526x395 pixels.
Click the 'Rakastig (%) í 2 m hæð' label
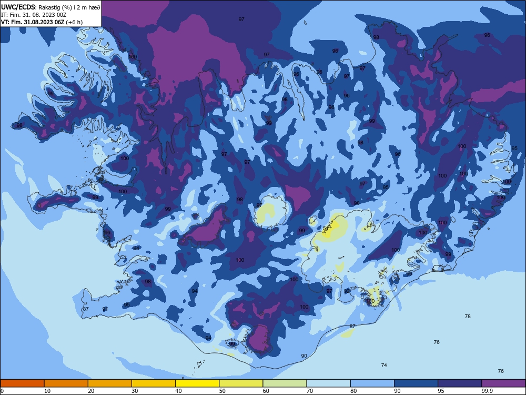[69, 7]
